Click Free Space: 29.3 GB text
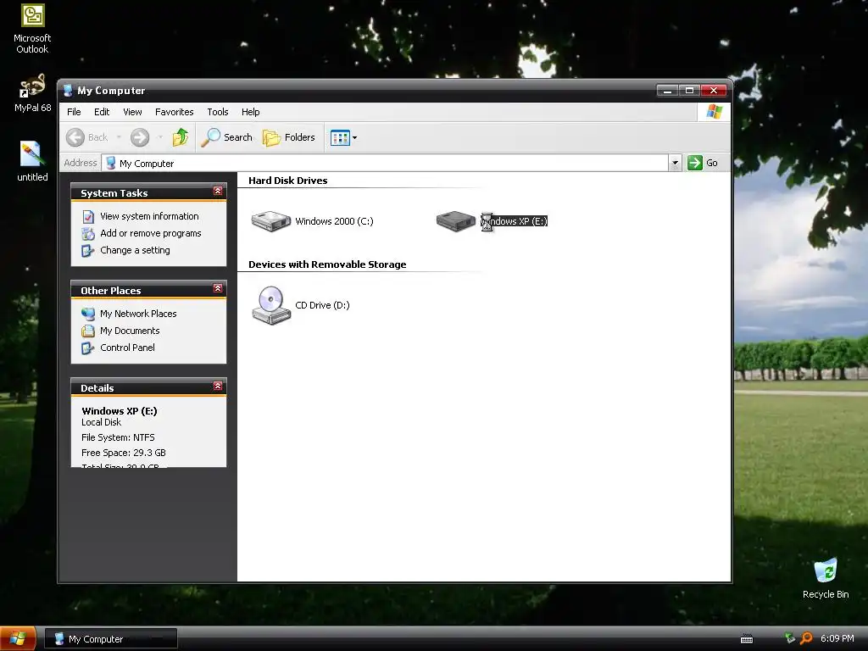Screen dimensions: 868x651 (x=124, y=453)
